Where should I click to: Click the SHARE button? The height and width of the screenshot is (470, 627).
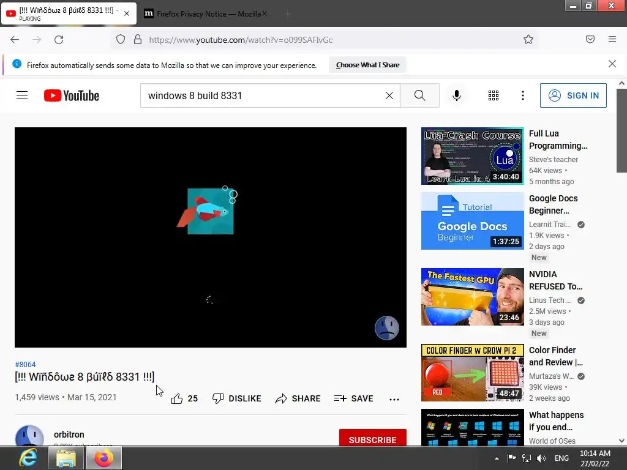pyautogui.click(x=298, y=398)
